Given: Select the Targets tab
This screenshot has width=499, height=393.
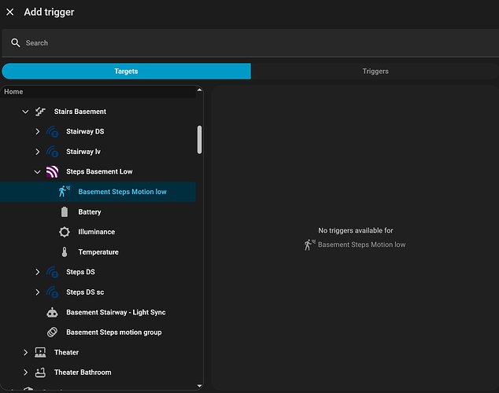Looking at the screenshot, I should click(x=126, y=72).
